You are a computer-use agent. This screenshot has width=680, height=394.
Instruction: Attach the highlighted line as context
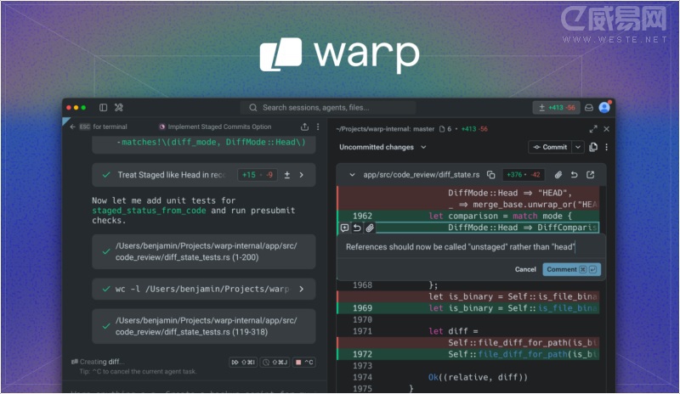coord(370,228)
